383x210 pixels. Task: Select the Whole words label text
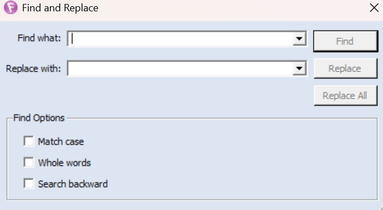[x=64, y=163]
